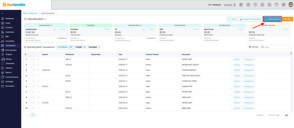Select checkbox for row 4 PODP FEE
Image resolution: width=294 pixels, height=128 pixels.
[34, 75]
